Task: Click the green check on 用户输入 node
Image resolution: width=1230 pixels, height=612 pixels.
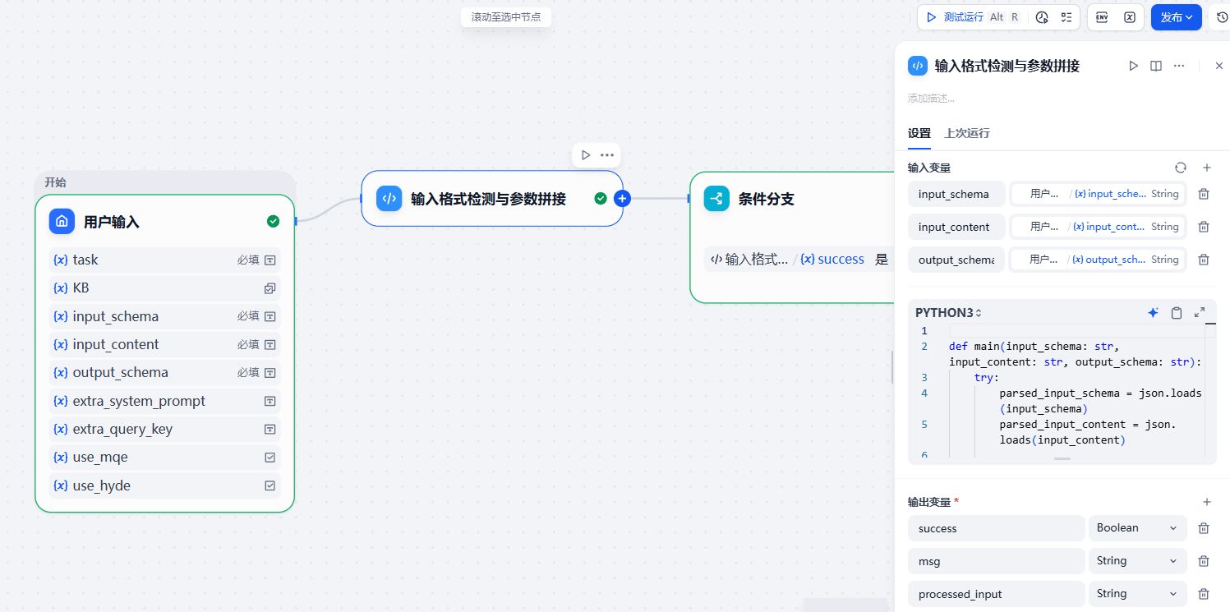Action: click(x=273, y=221)
